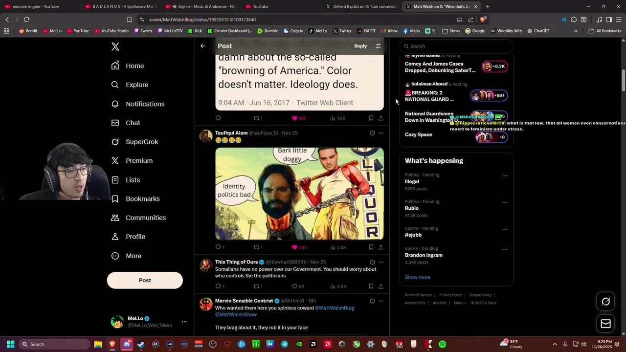Open Steam from the taskbar
The image size is (626, 352).
141,344
